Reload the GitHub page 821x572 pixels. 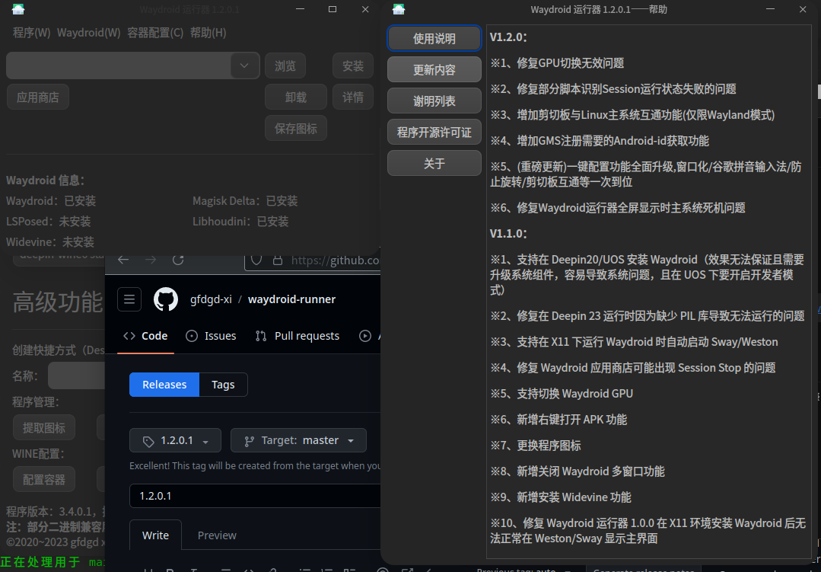178,260
